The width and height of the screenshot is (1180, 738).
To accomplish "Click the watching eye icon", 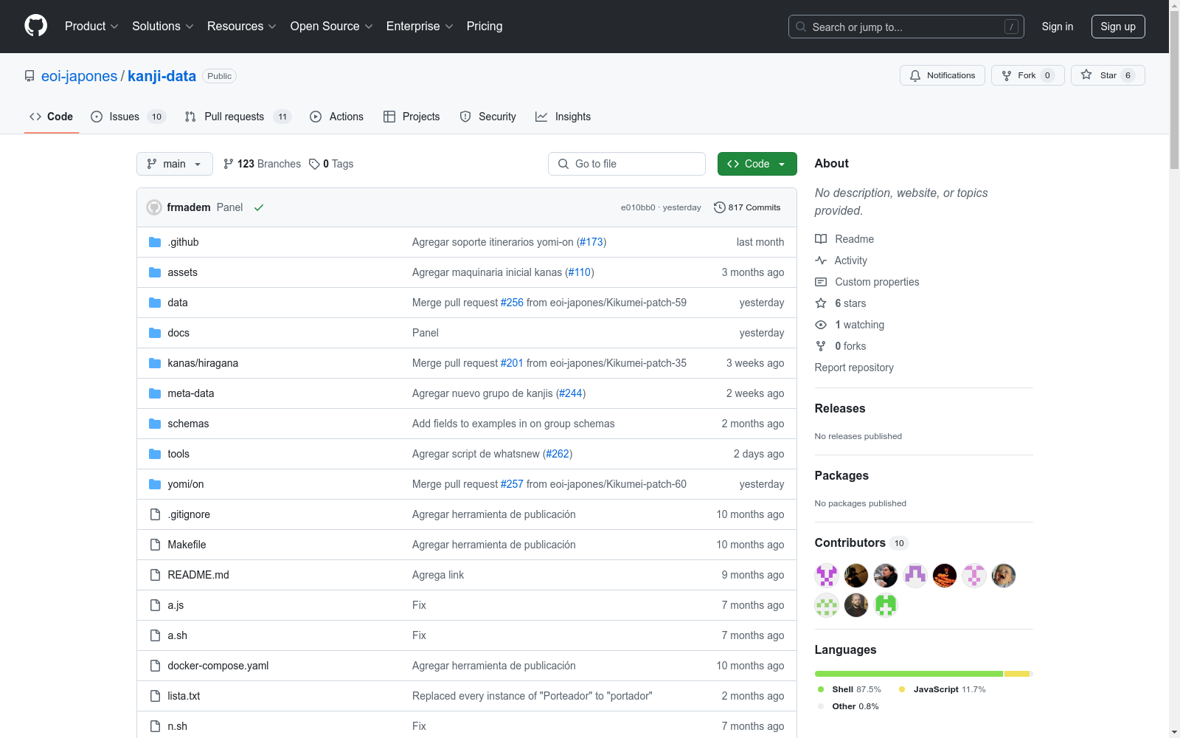I will pyautogui.click(x=821, y=325).
